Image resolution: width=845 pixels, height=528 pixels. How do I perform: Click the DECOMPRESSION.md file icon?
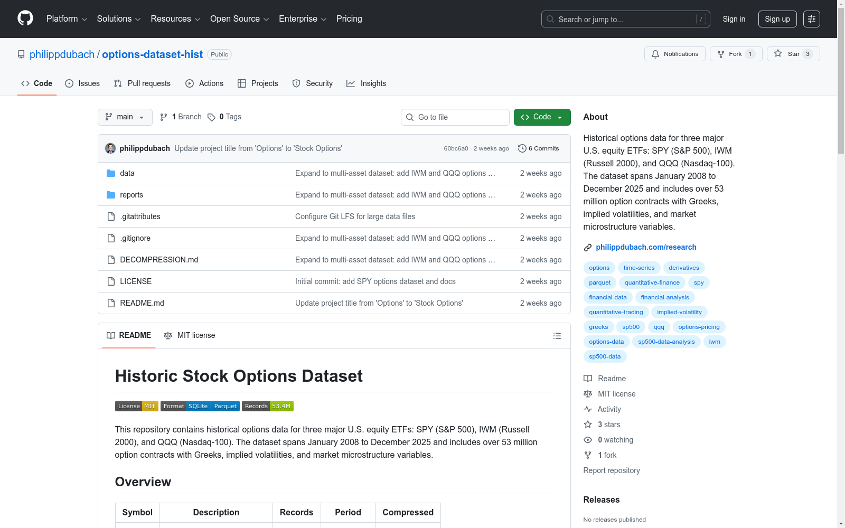(x=111, y=260)
